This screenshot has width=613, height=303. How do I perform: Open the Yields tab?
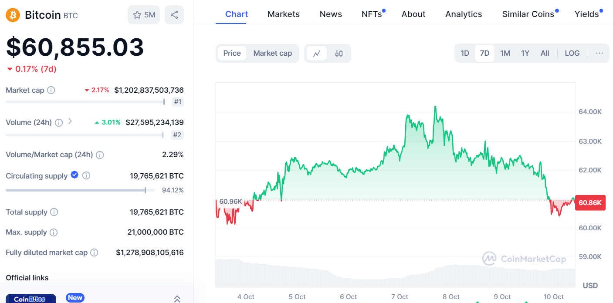pos(588,14)
